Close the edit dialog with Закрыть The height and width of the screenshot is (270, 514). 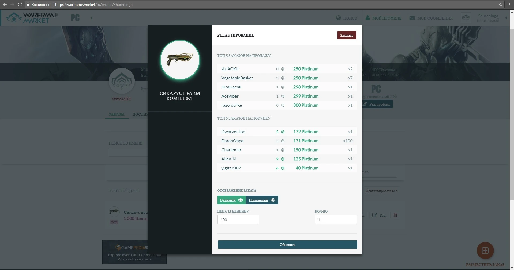[x=347, y=35]
